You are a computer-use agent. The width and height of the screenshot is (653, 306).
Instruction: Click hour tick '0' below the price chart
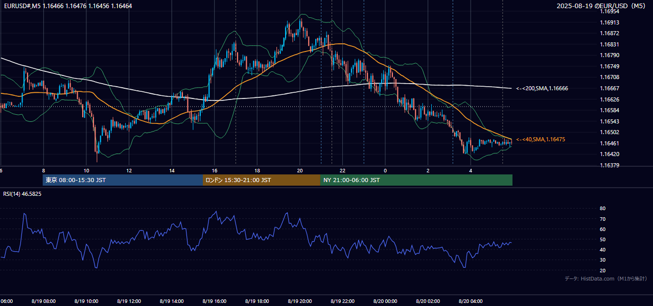[x=385, y=171]
